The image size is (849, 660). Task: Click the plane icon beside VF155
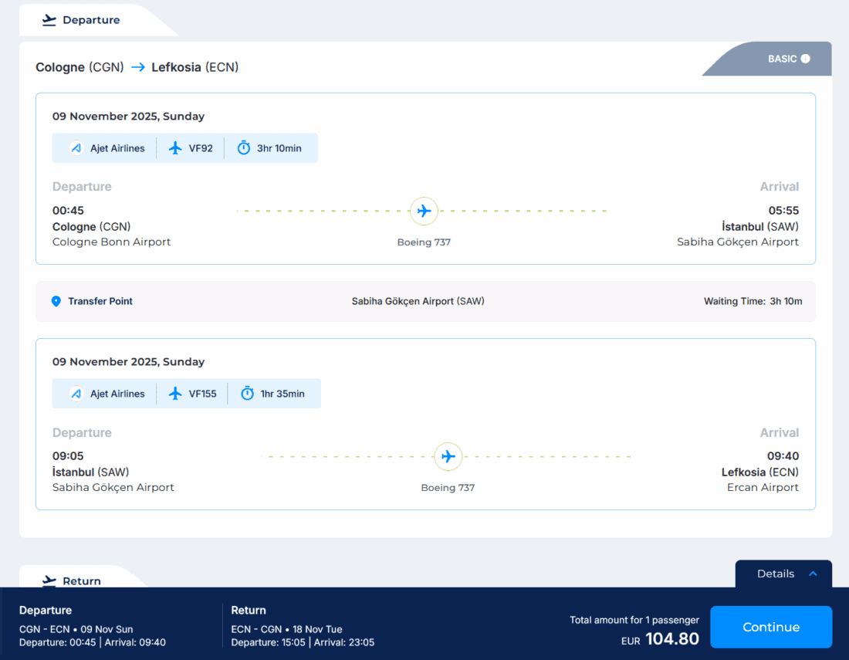(175, 394)
